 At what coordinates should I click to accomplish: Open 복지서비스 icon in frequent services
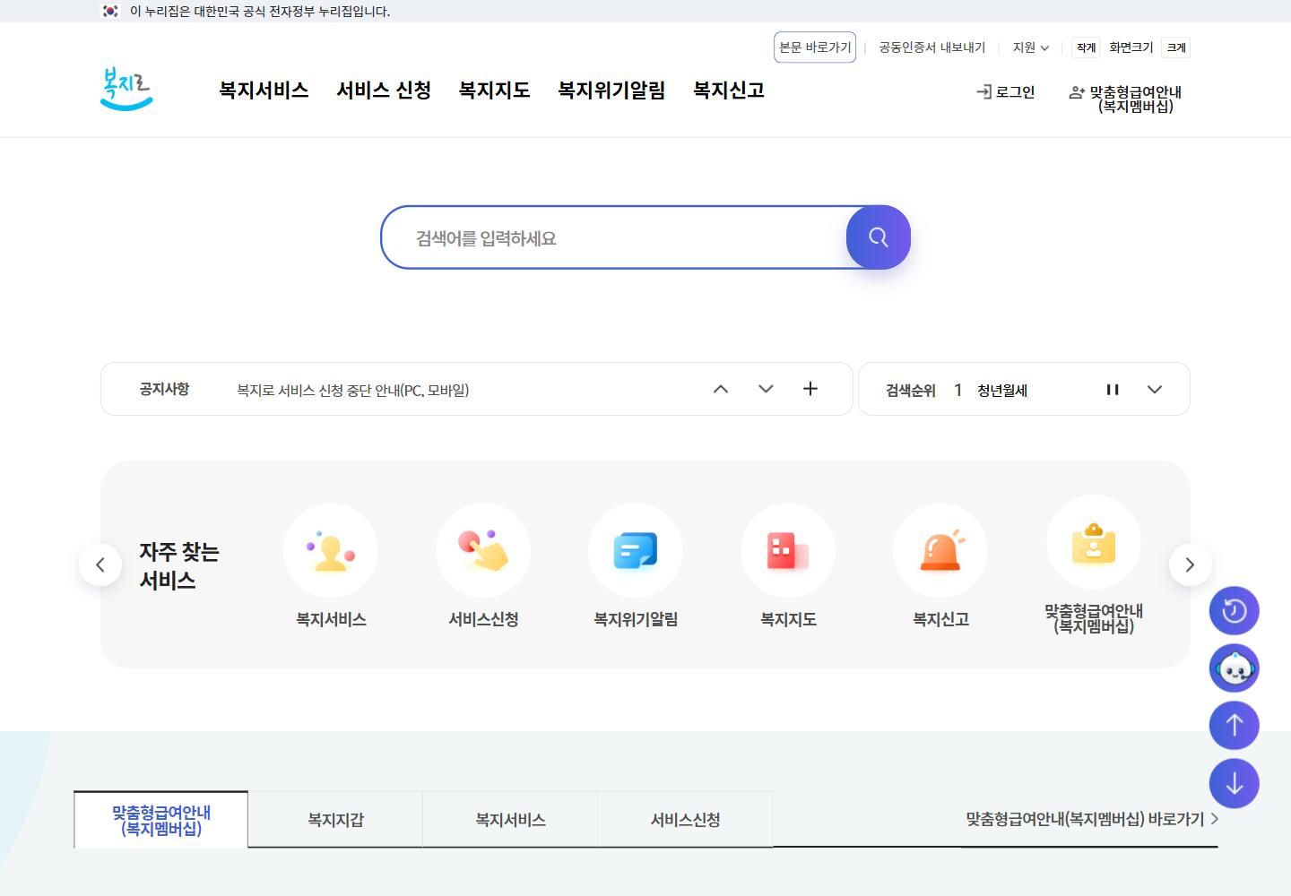click(x=331, y=565)
